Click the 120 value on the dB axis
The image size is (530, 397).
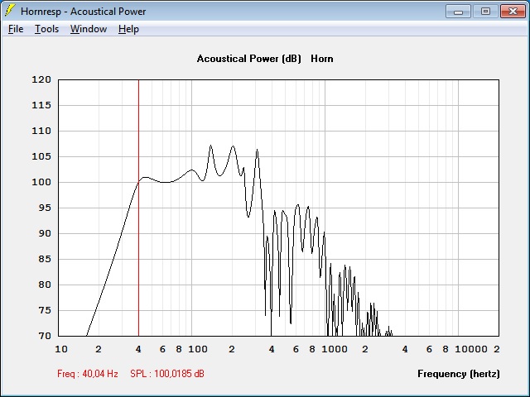pos(41,79)
